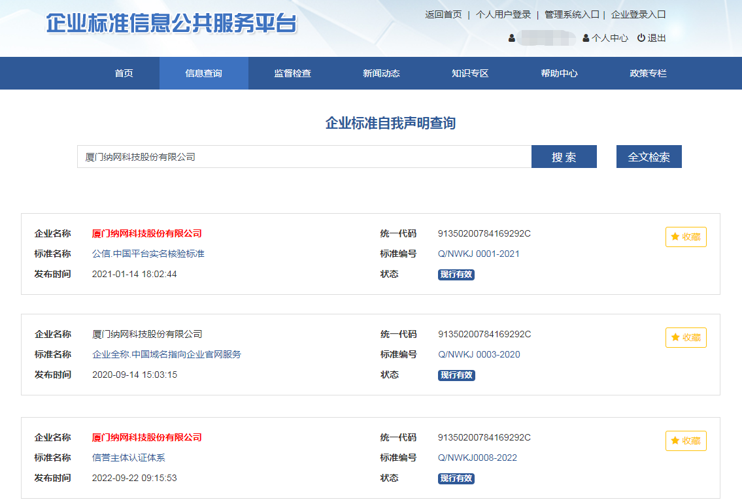Favorite the second result with 收藏 star
The image size is (742, 502).
coord(686,338)
